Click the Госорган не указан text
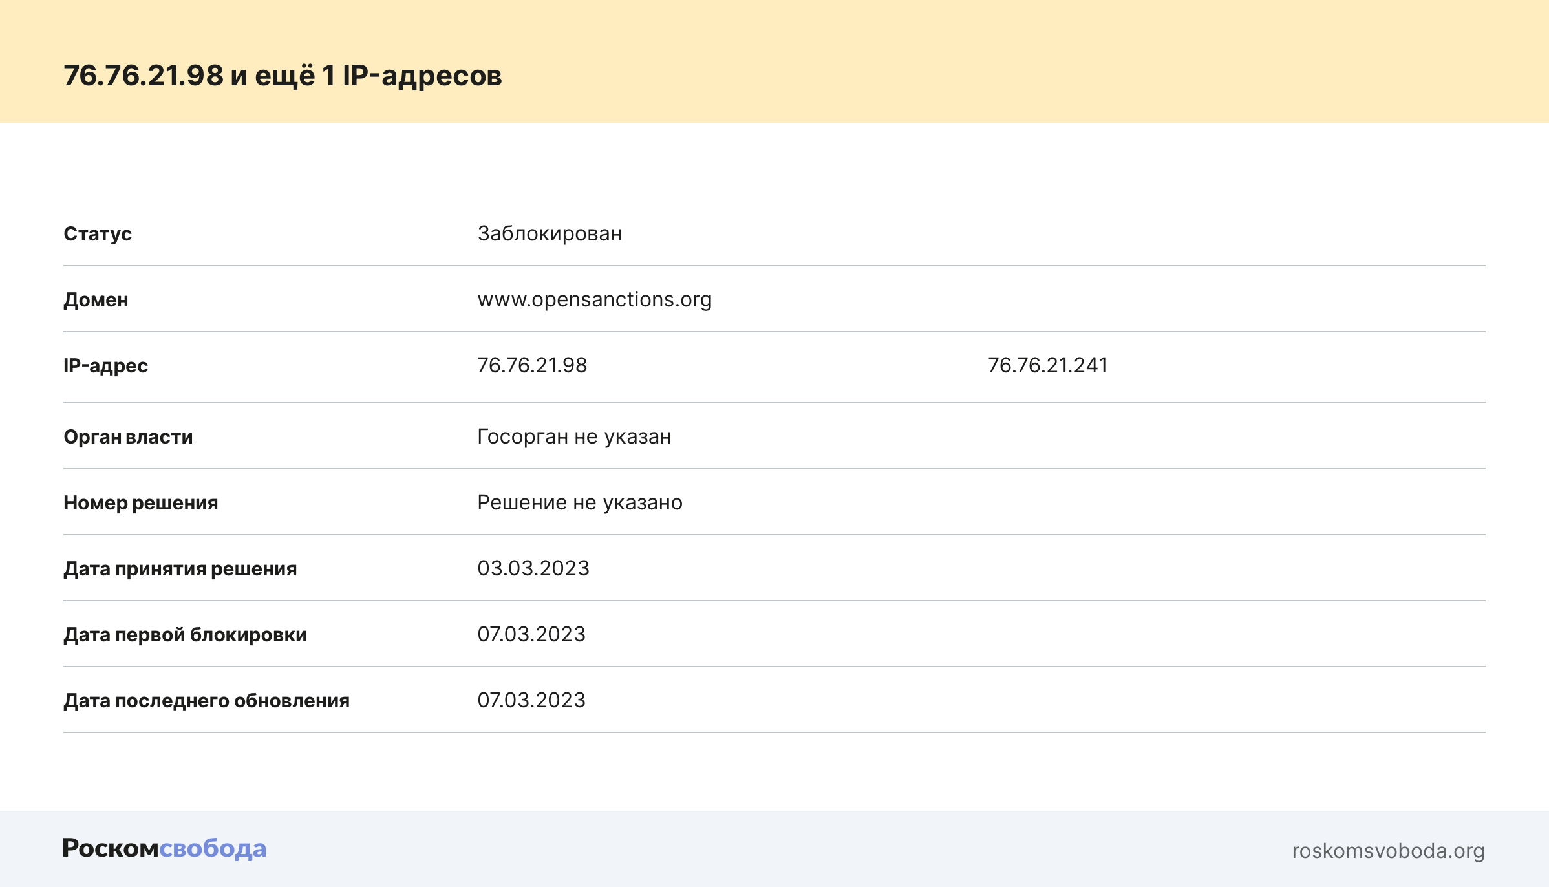This screenshot has height=887, width=1549. coord(574,436)
